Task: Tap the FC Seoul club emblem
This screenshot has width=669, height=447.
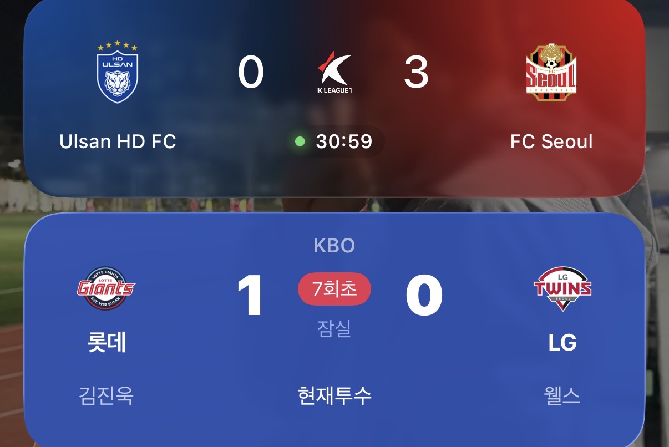Action: click(551, 72)
